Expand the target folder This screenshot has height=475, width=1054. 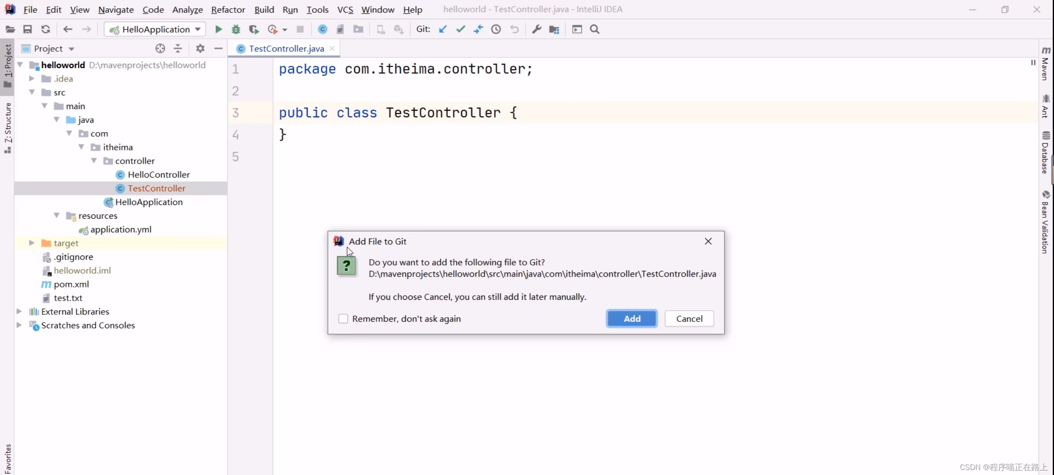pos(32,243)
